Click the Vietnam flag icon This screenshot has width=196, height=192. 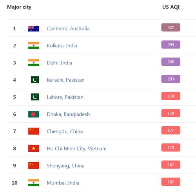[x=34, y=148]
